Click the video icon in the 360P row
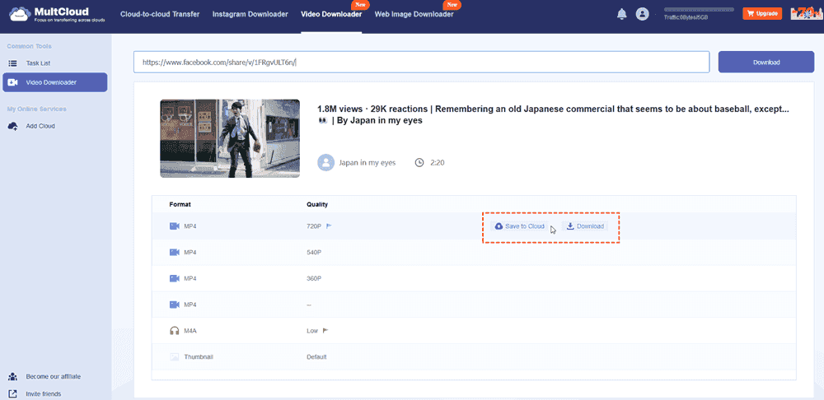This screenshot has width=824, height=400. pyautogui.click(x=175, y=278)
